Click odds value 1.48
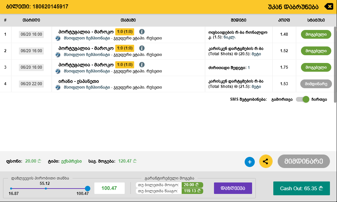This screenshot has width=337, height=202. (284, 34)
